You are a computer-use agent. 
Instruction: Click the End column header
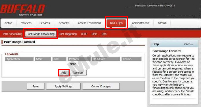pos(59,59)
